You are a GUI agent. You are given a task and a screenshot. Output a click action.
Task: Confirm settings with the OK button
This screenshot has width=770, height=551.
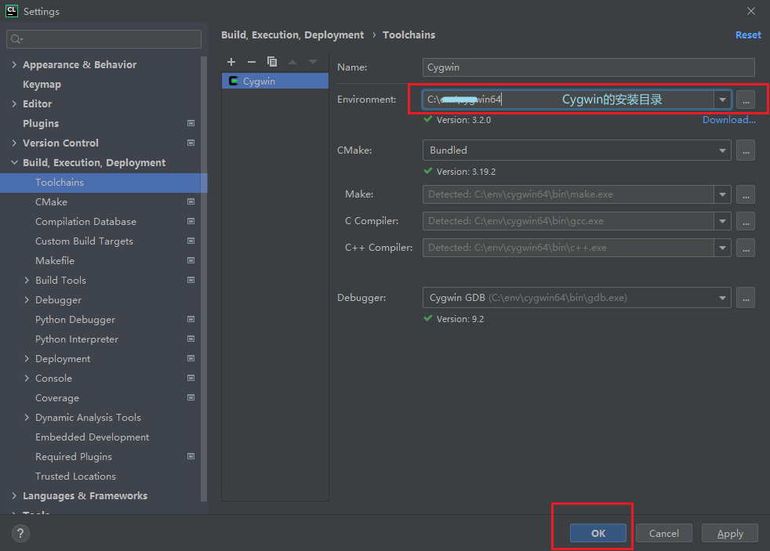(598, 533)
